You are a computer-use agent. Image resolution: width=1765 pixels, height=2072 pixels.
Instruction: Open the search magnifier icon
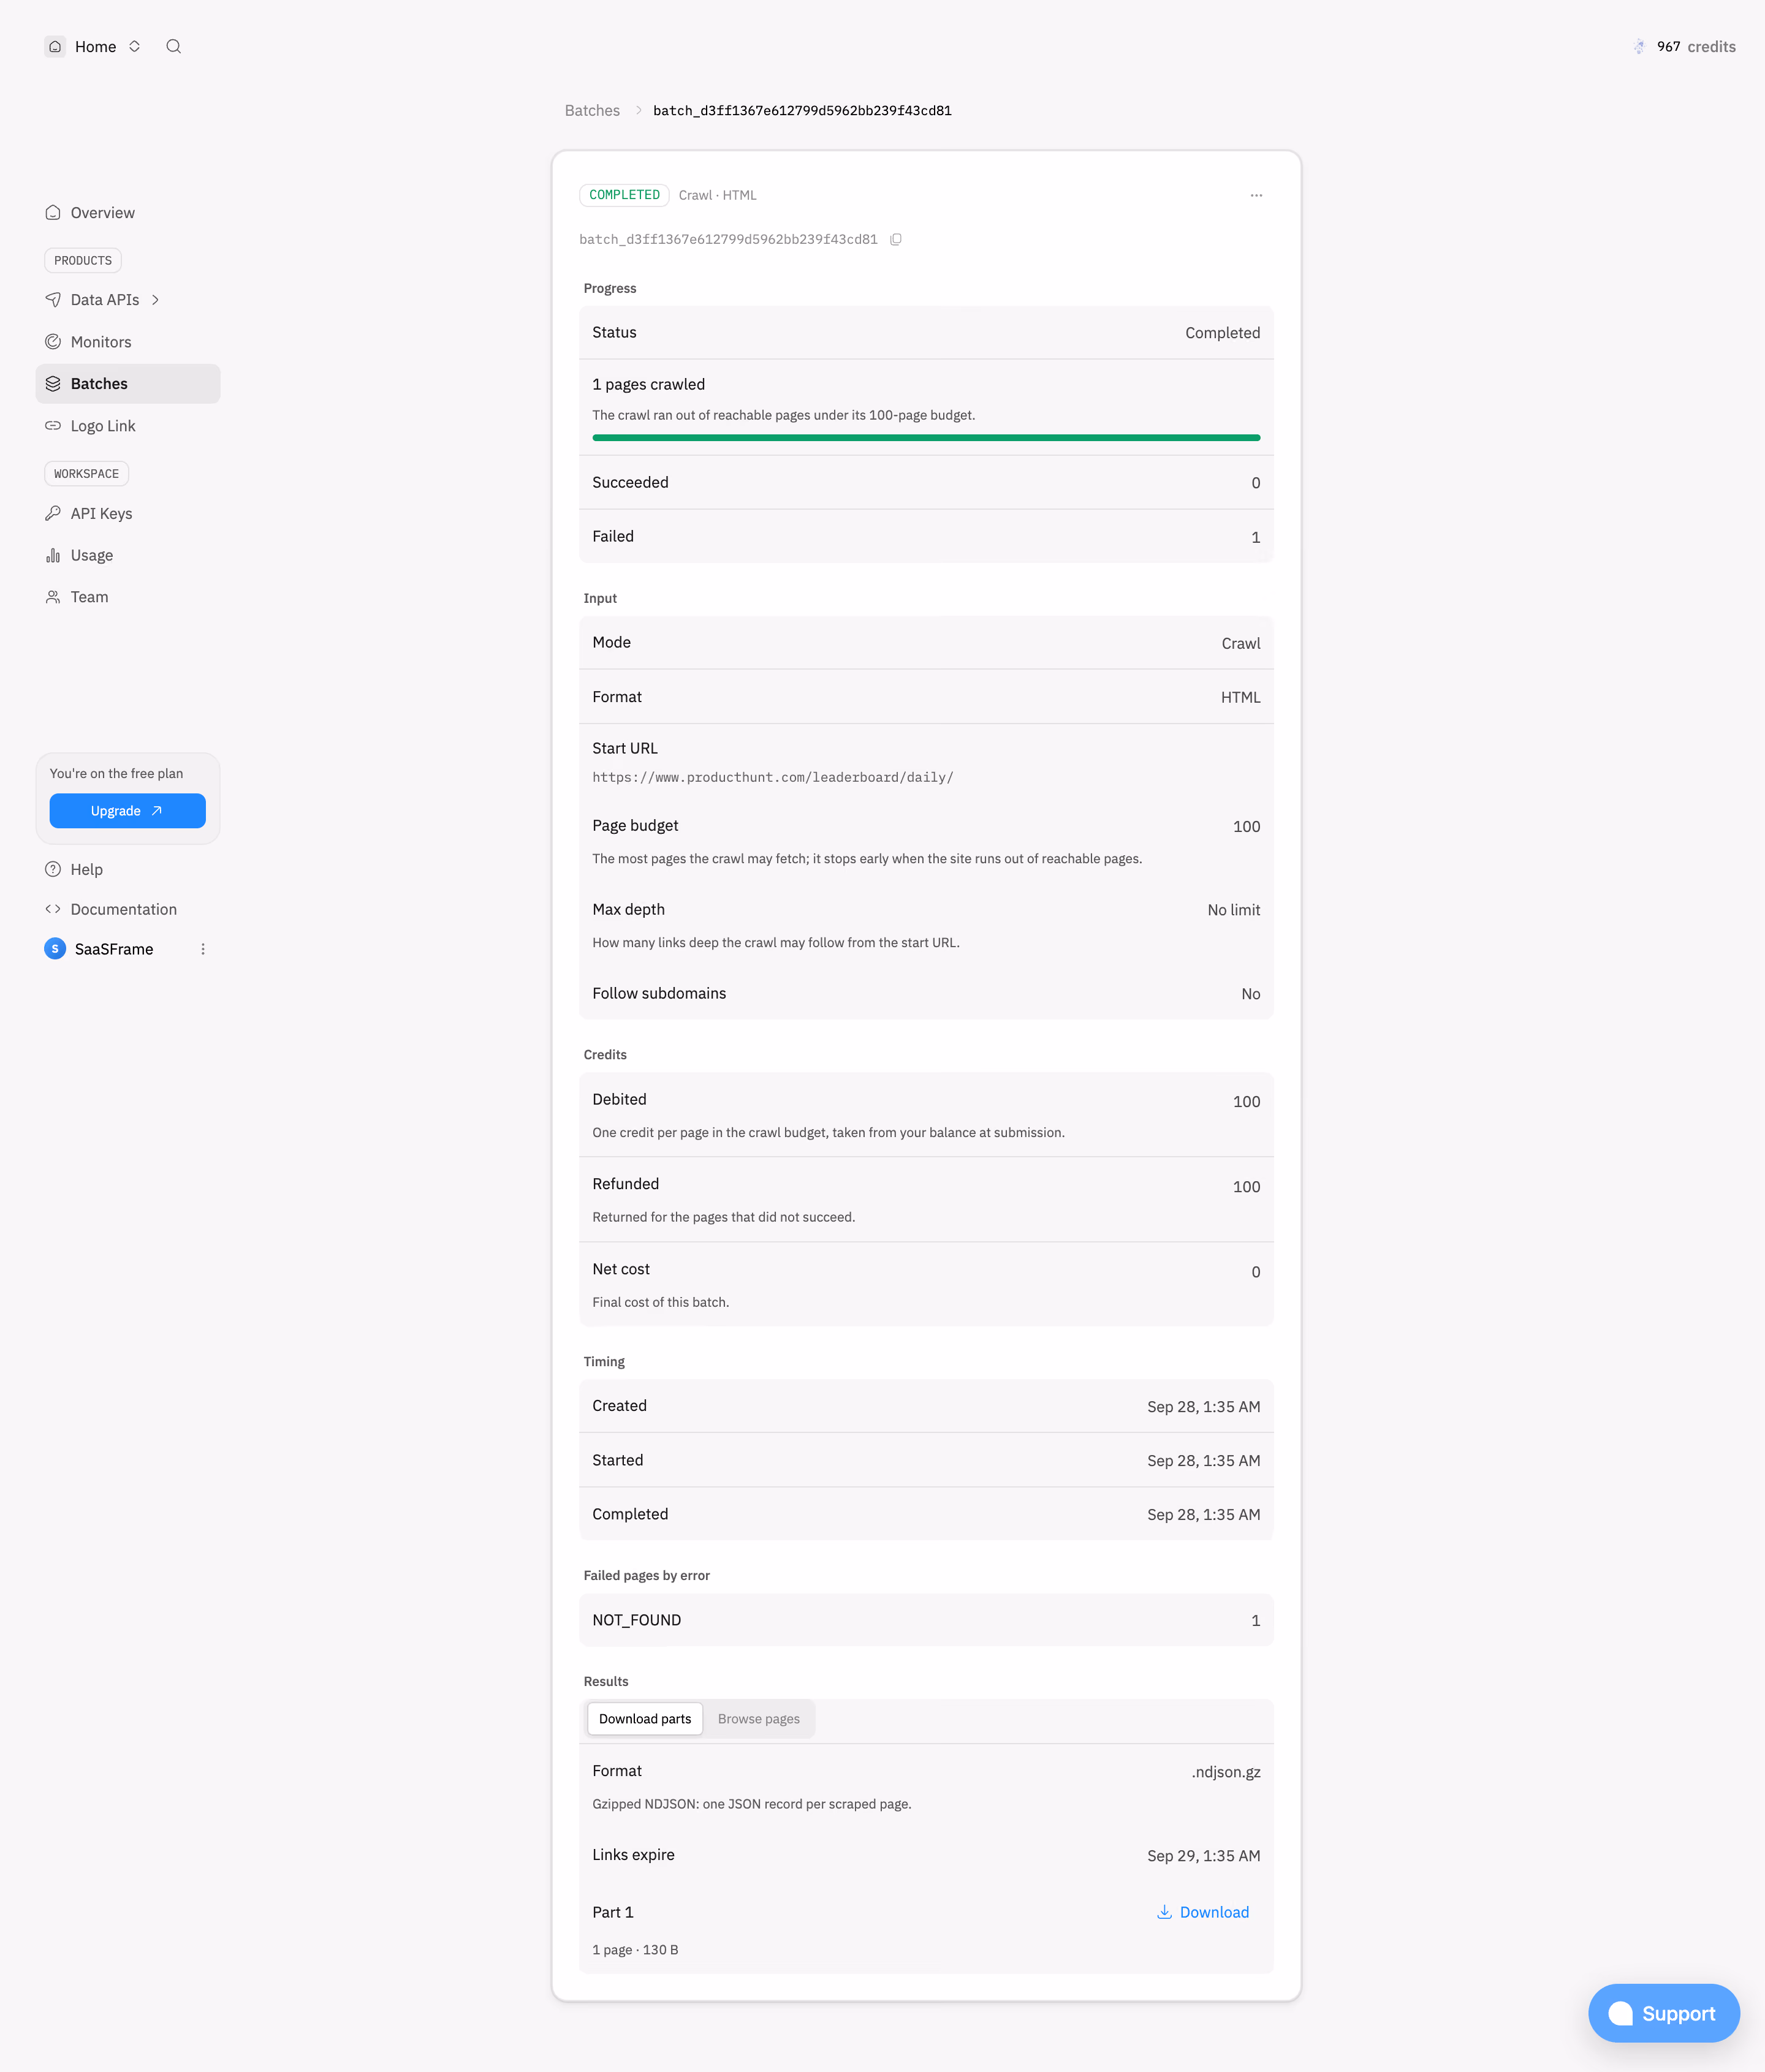tap(174, 47)
